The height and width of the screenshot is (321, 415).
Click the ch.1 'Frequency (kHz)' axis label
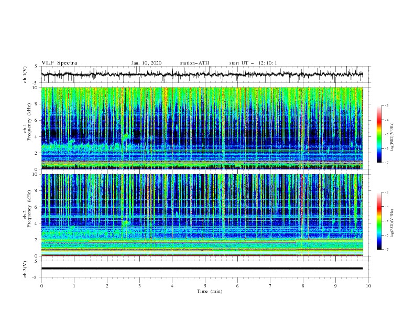[x=29, y=122]
